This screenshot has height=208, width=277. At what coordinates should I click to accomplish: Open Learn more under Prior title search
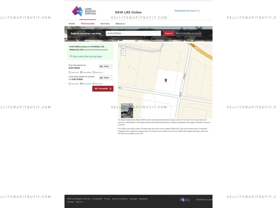[x=74, y=72]
